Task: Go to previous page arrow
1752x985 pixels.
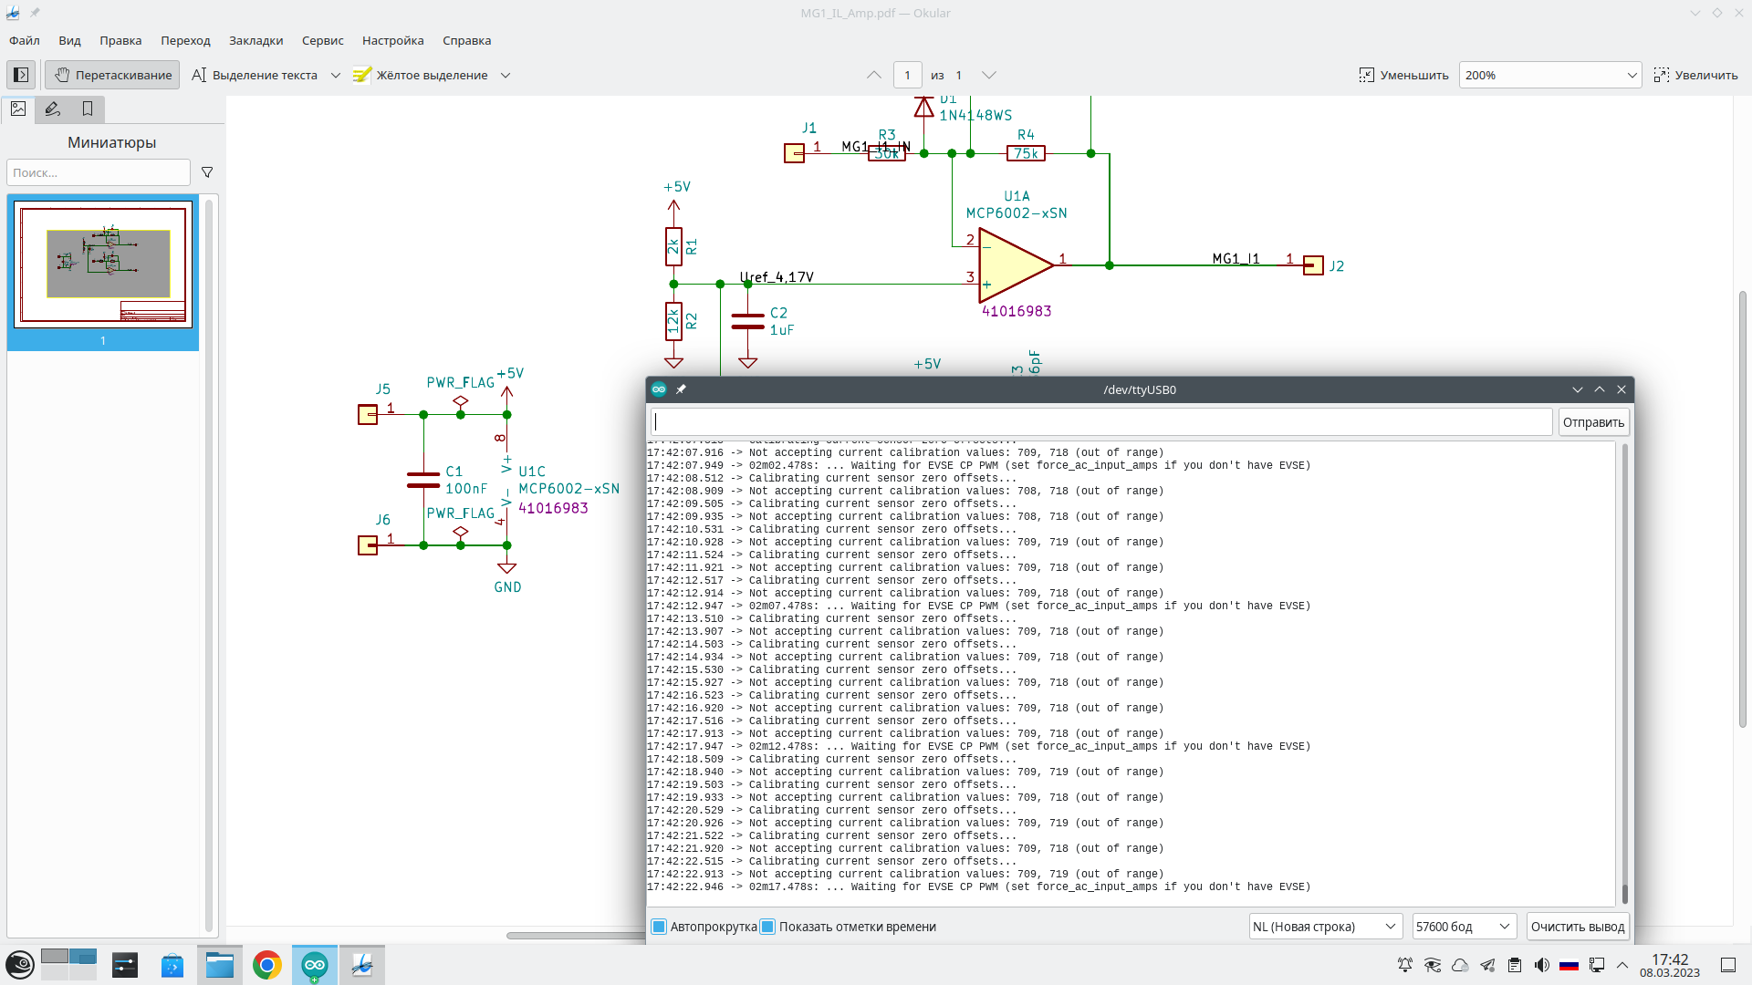Action: click(x=873, y=75)
